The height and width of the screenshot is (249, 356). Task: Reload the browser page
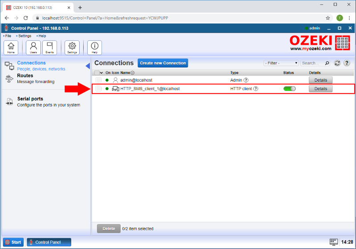(x=26, y=18)
